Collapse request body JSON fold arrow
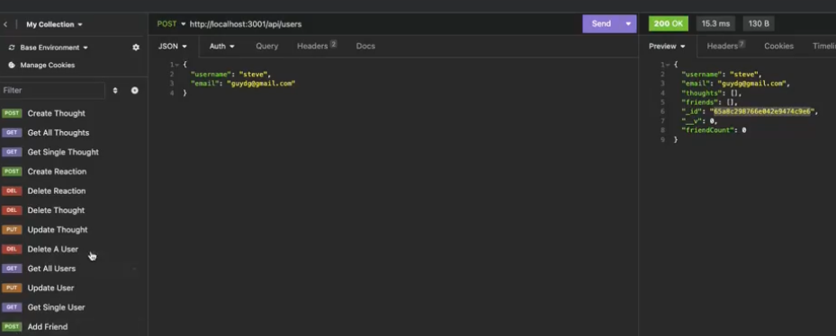 [x=176, y=65]
